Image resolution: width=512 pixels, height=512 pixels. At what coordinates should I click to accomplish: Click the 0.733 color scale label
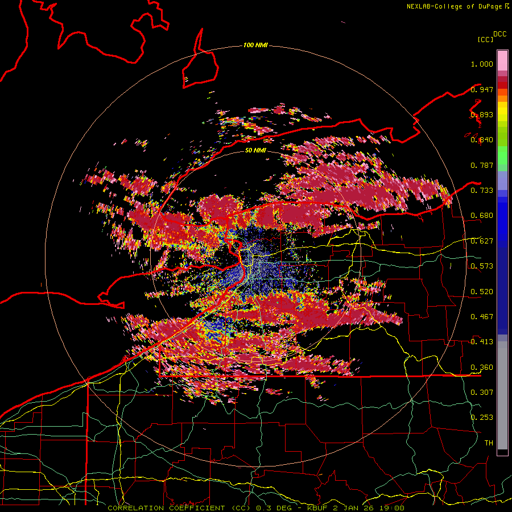(482, 191)
